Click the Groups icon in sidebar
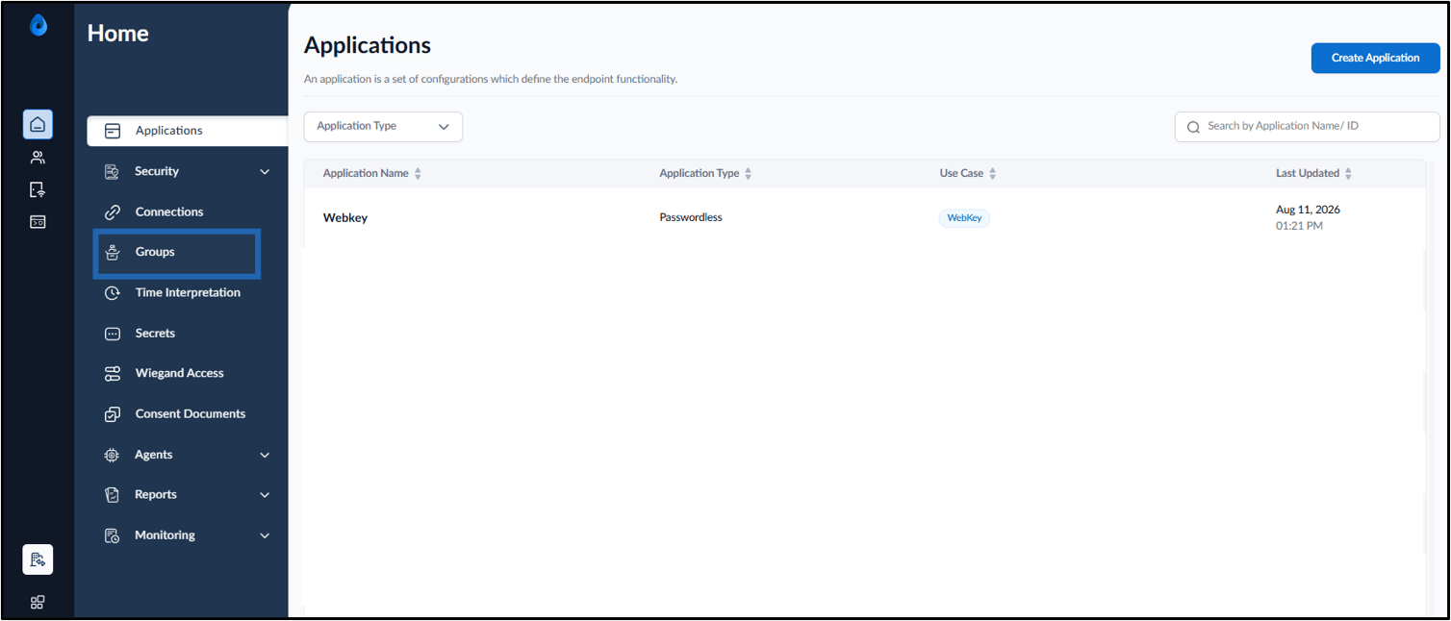Screen dimensions: 1451x621 click(x=113, y=252)
